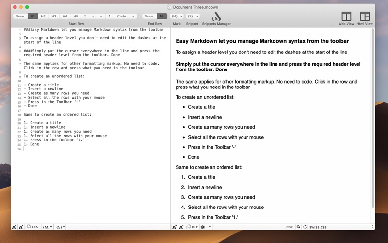Click preview bullet 'Done'

pos(194,157)
